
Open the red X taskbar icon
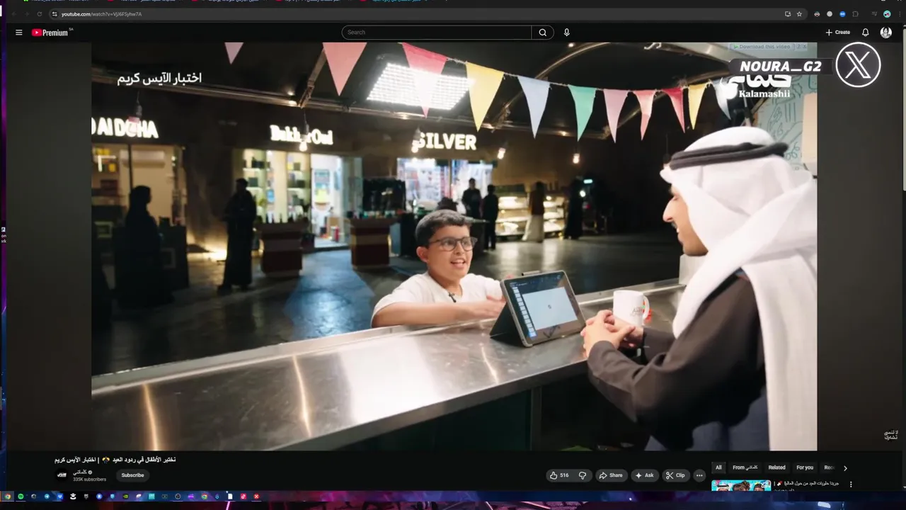coord(256,497)
